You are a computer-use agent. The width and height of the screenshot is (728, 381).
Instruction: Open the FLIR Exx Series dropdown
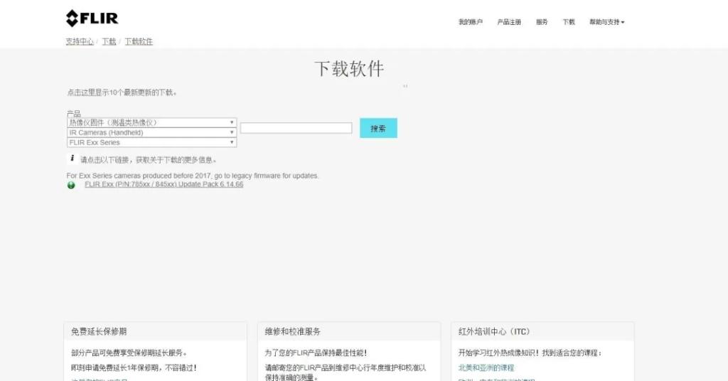[152, 142]
